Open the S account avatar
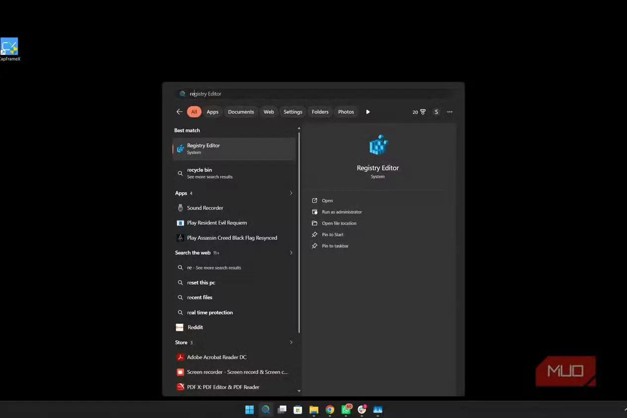The height and width of the screenshot is (418, 627). coord(436,112)
